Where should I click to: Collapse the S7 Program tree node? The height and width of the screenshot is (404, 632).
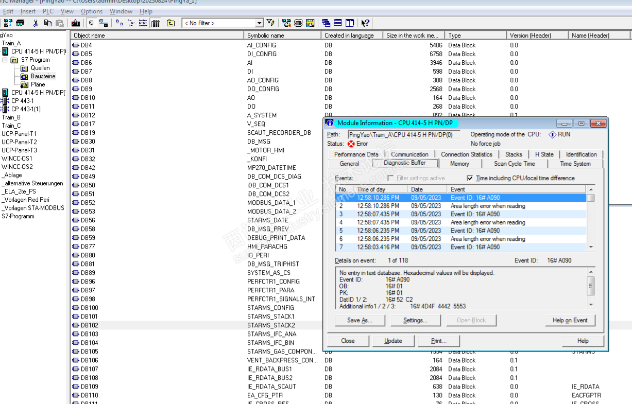click(x=5, y=60)
